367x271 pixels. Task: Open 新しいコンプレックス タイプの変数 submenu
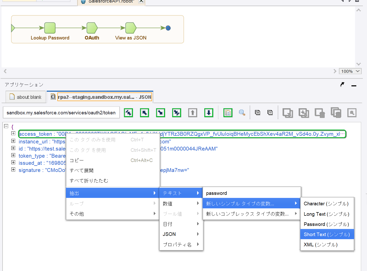click(252, 214)
